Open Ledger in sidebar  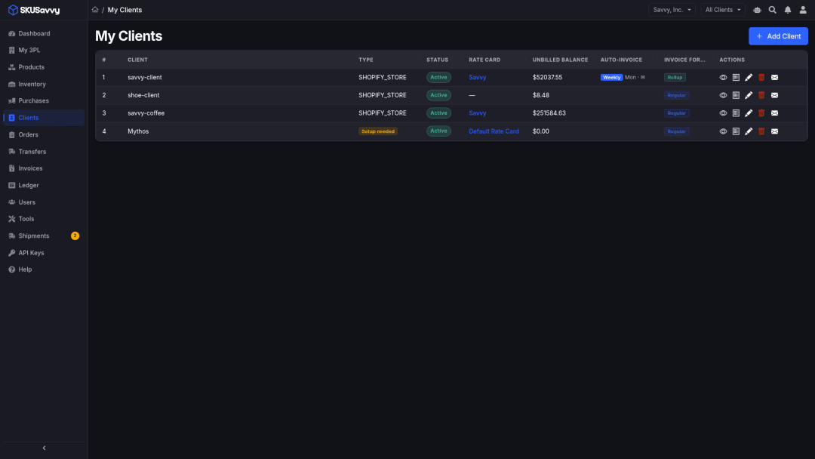(x=44, y=186)
